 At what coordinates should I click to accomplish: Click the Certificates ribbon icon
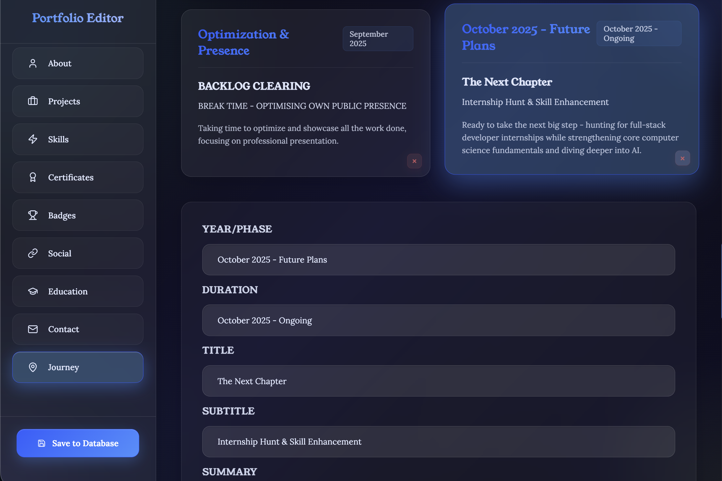click(x=33, y=177)
